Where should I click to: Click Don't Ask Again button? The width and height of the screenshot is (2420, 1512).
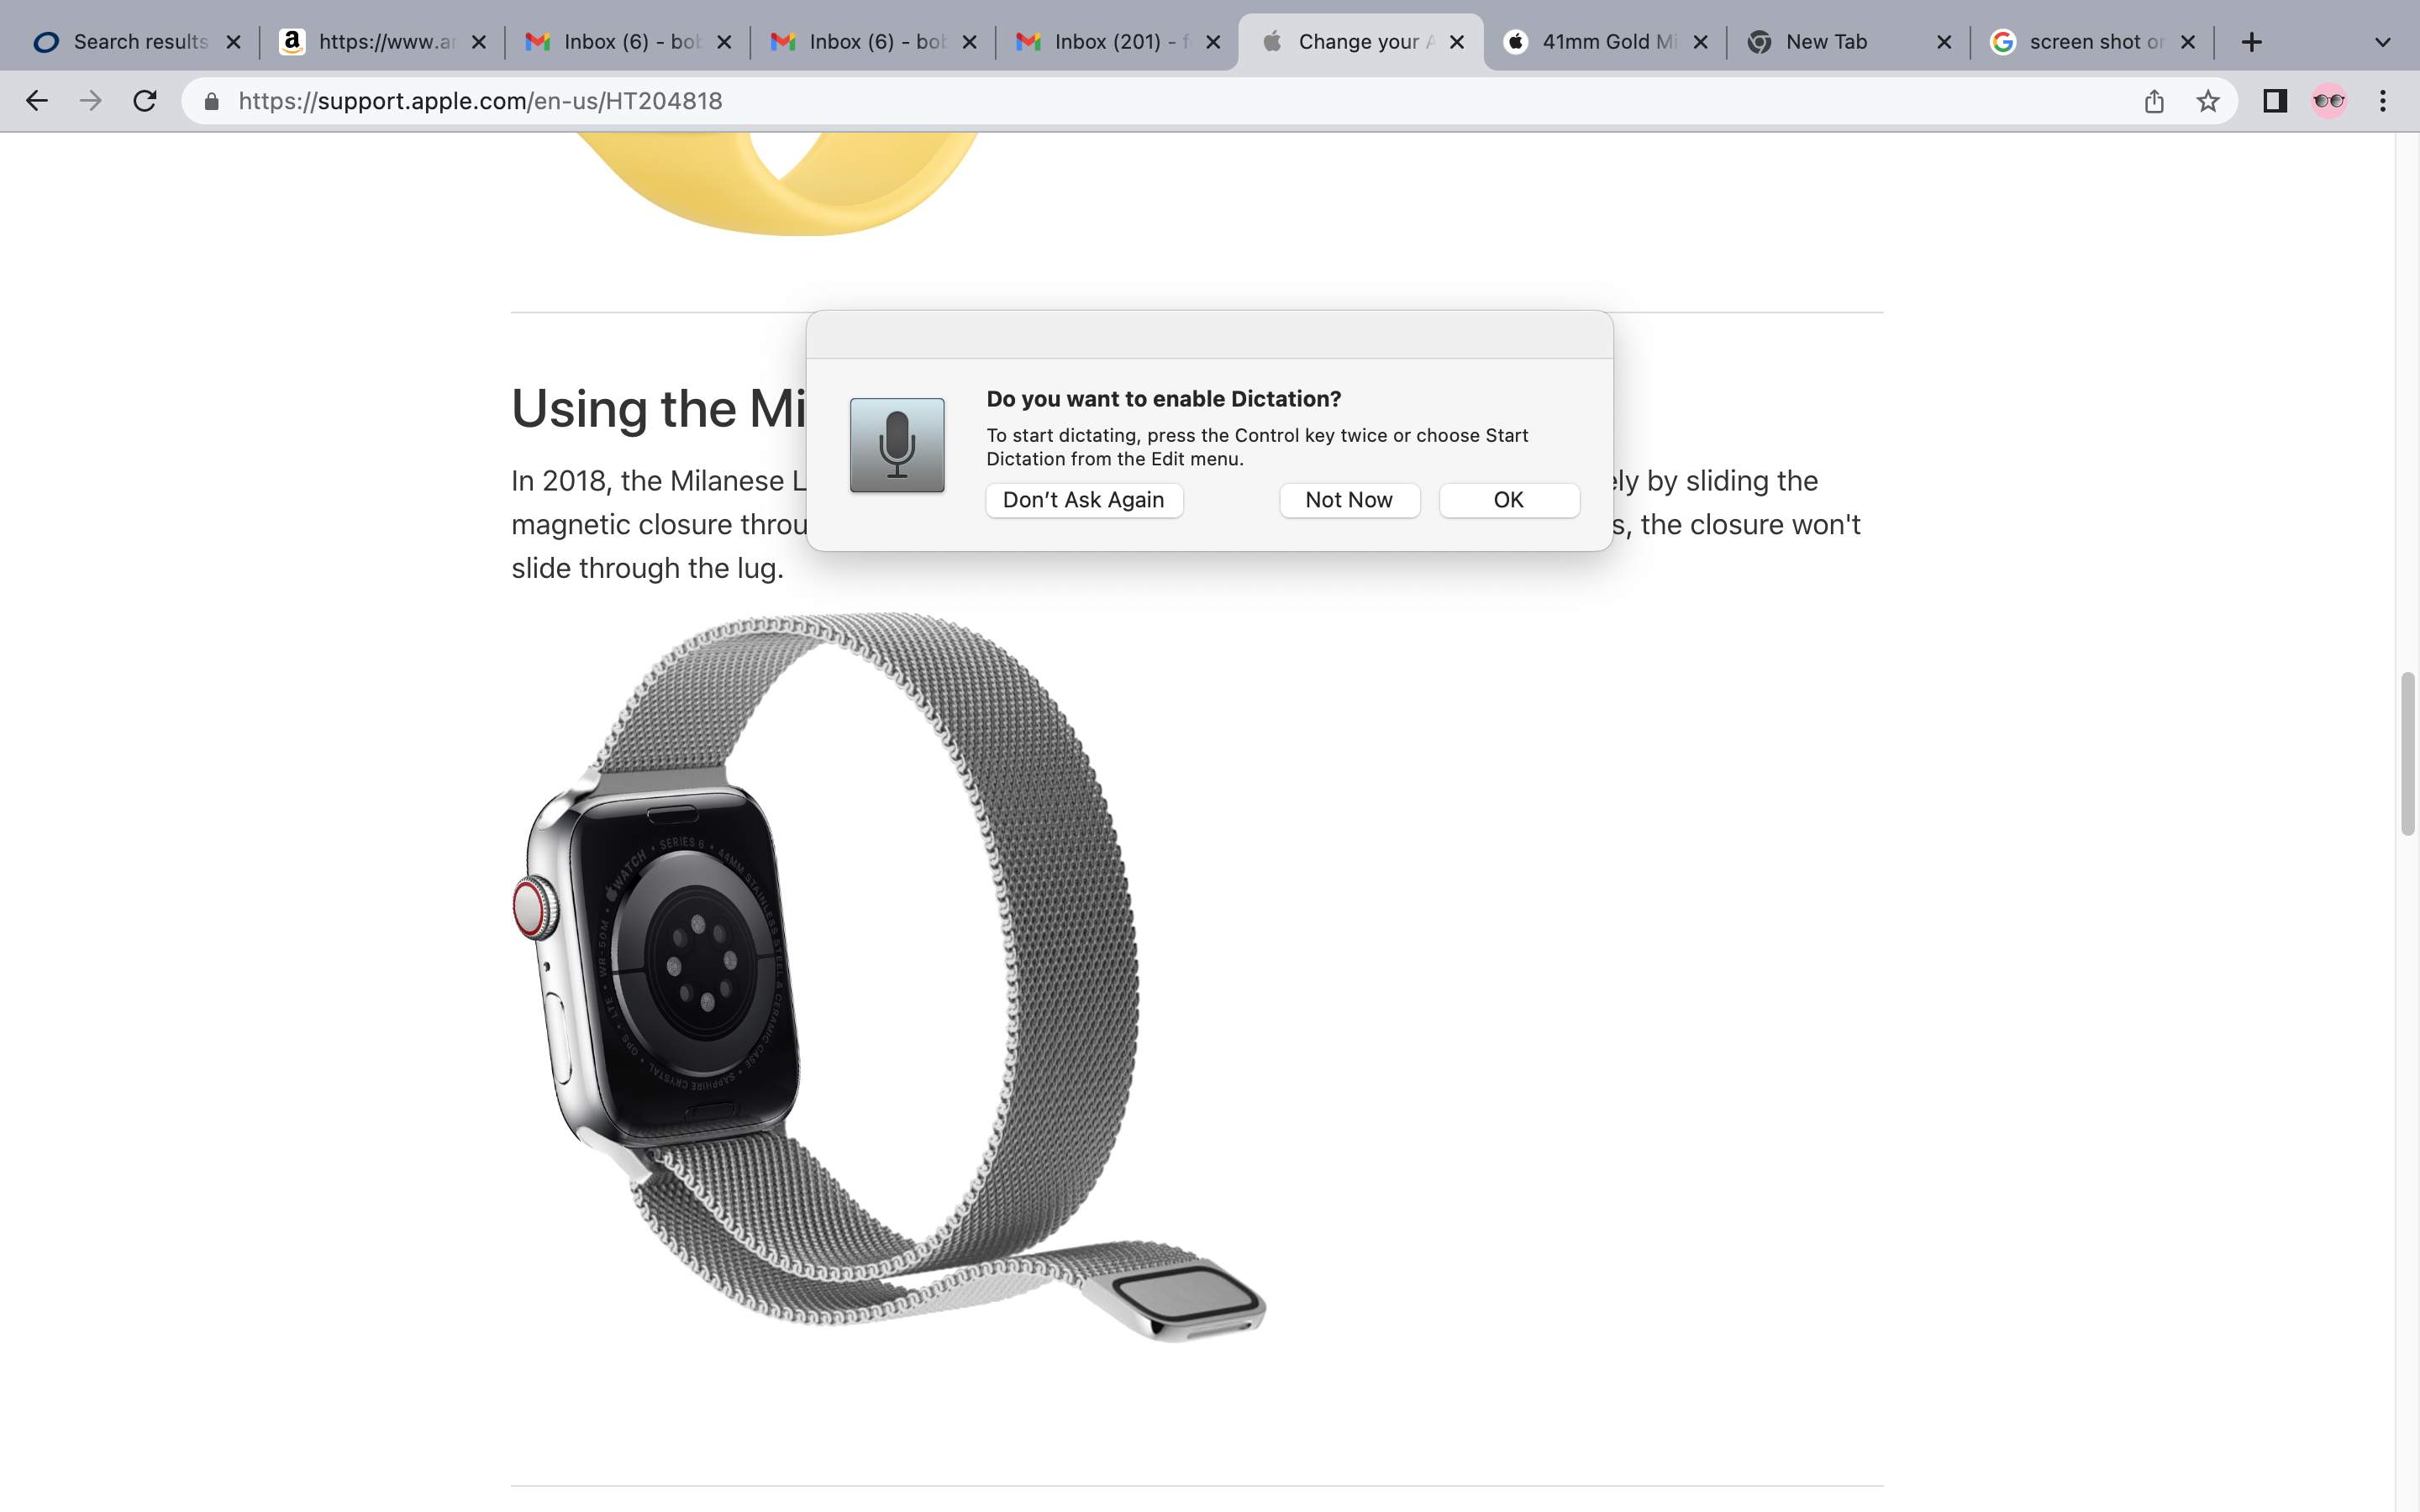[x=1082, y=500]
